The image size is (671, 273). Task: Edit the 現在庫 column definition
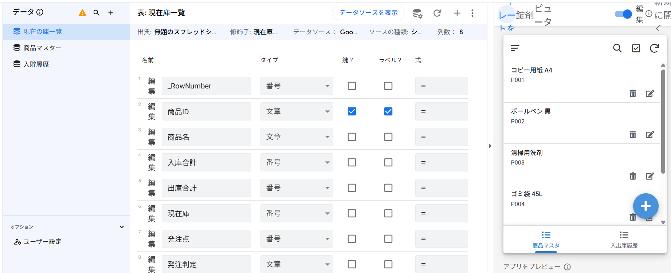152,213
